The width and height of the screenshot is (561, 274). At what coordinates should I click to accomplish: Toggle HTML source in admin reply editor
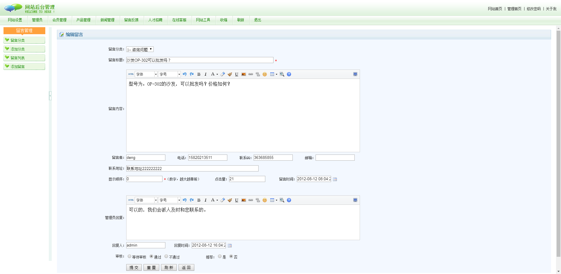[x=131, y=200]
